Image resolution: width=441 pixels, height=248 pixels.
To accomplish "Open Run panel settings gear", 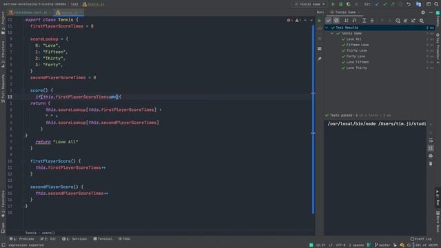I will tap(423, 12).
